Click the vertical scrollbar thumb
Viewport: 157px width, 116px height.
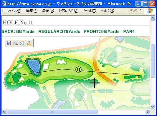point(153,61)
